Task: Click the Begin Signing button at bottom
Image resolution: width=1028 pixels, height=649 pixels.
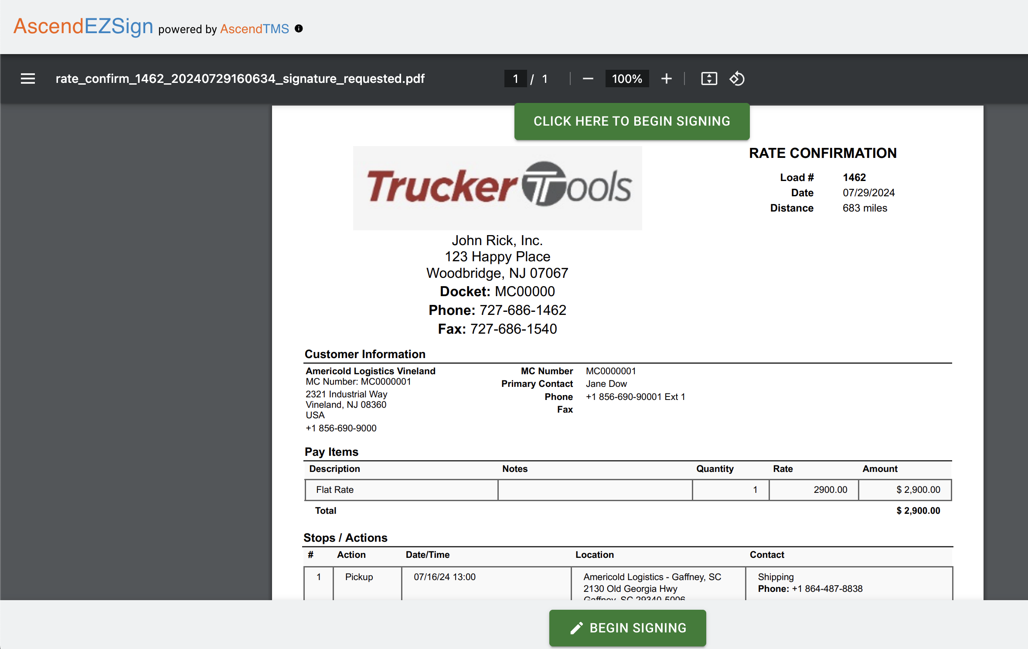Action: coord(627,628)
